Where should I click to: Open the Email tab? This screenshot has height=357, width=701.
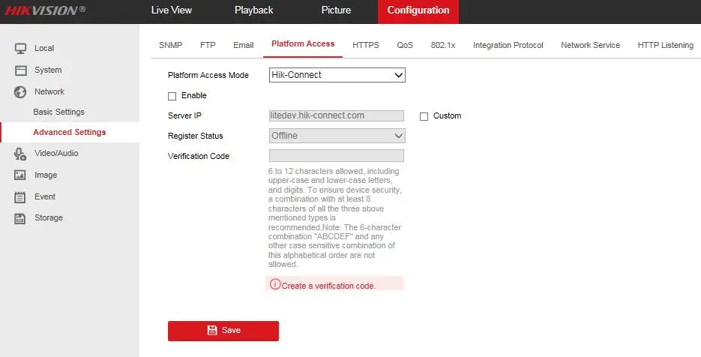click(x=243, y=45)
